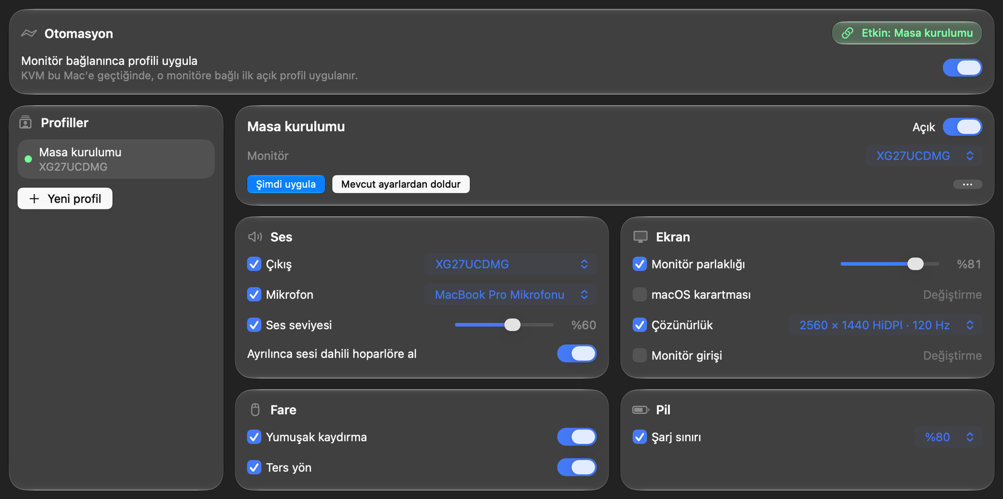Click Değiştirme beside macOS karartması
The width and height of the screenshot is (1003, 499).
coord(952,295)
